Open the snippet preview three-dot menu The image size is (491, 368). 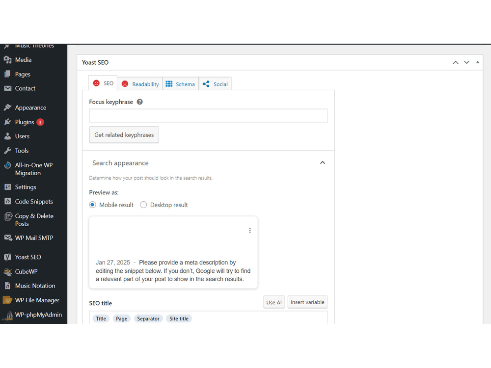pos(249,230)
